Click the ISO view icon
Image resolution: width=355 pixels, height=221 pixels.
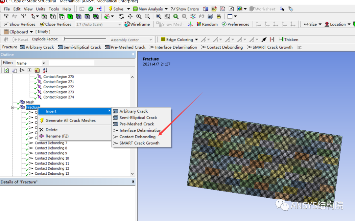193,16
